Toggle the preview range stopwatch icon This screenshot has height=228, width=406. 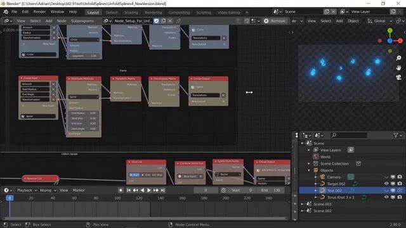tap(223, 190)
